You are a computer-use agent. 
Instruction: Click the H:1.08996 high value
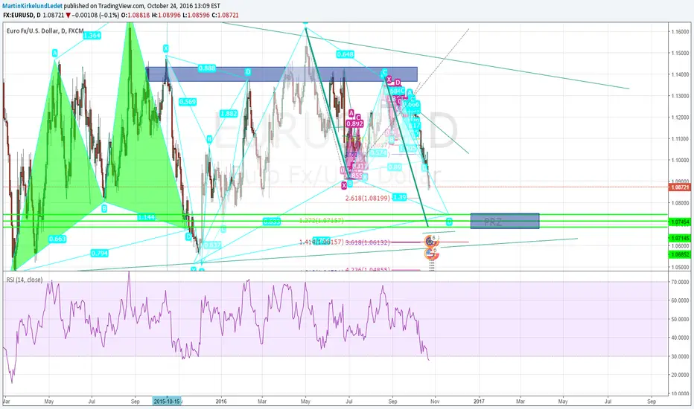pyautogui.click(x=165, y=15)
